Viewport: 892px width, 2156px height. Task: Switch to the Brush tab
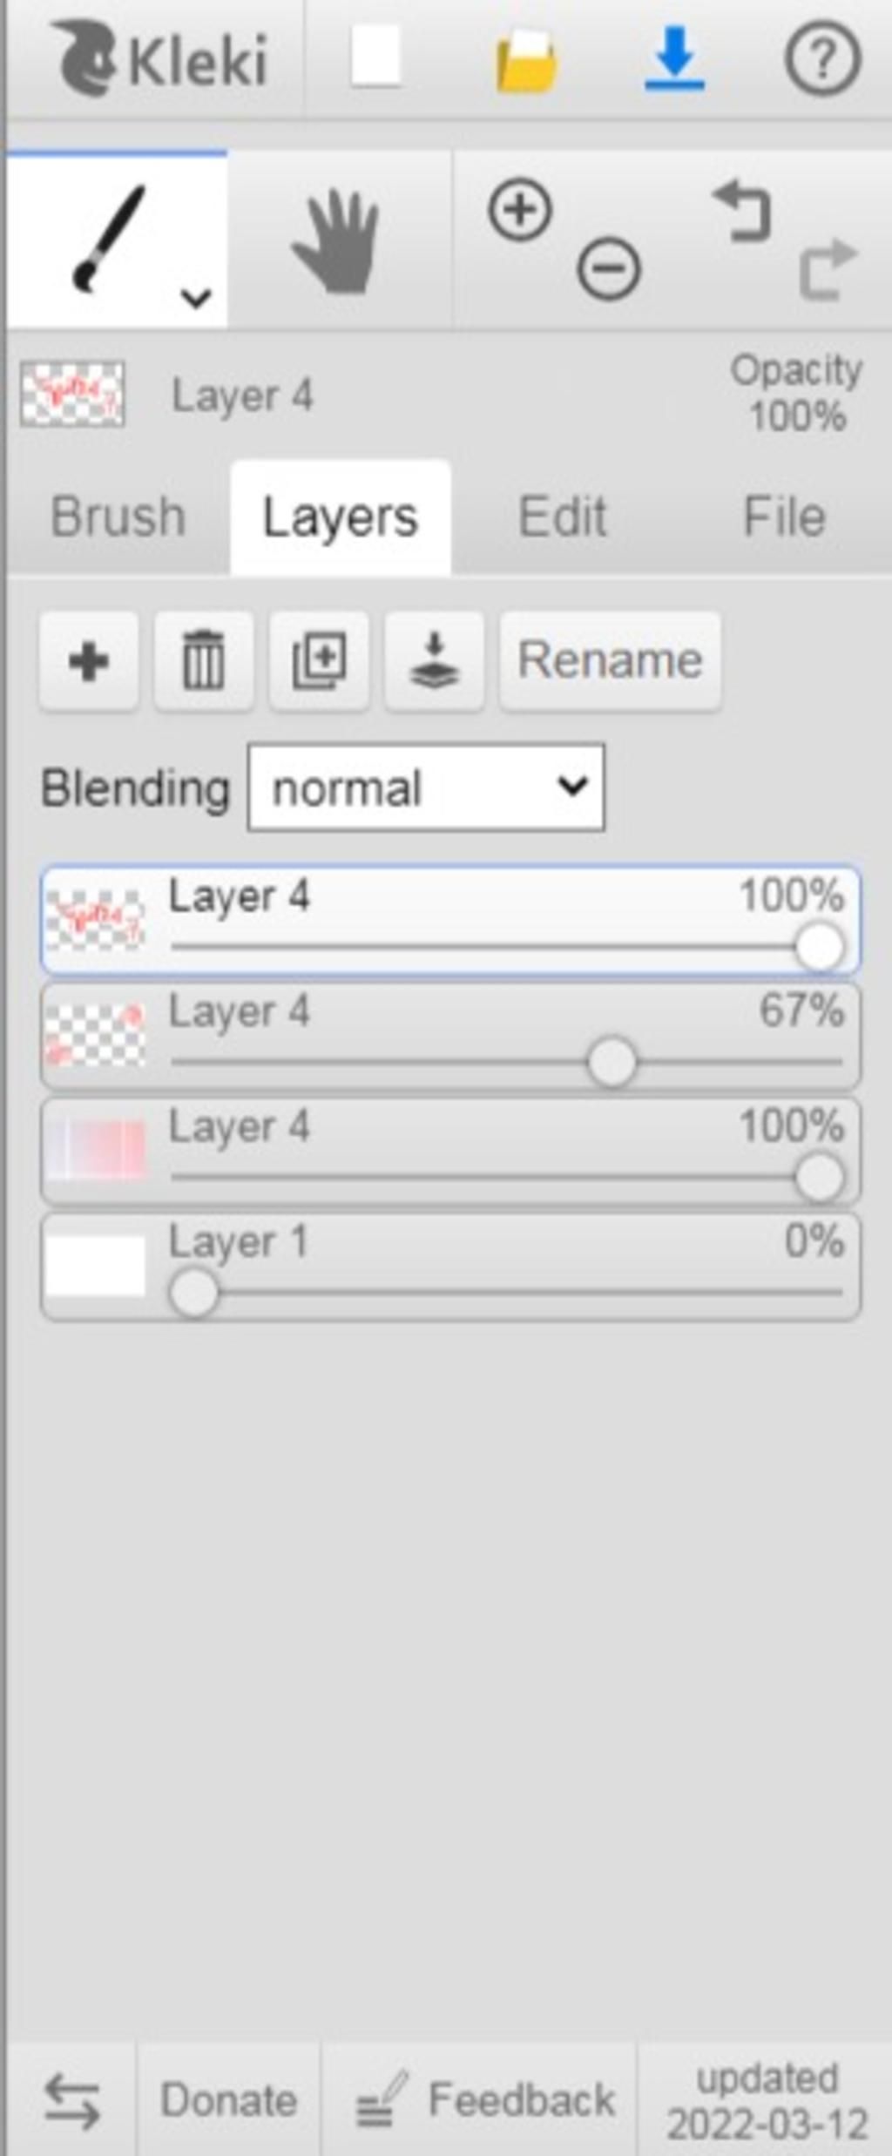coord(118,517)
